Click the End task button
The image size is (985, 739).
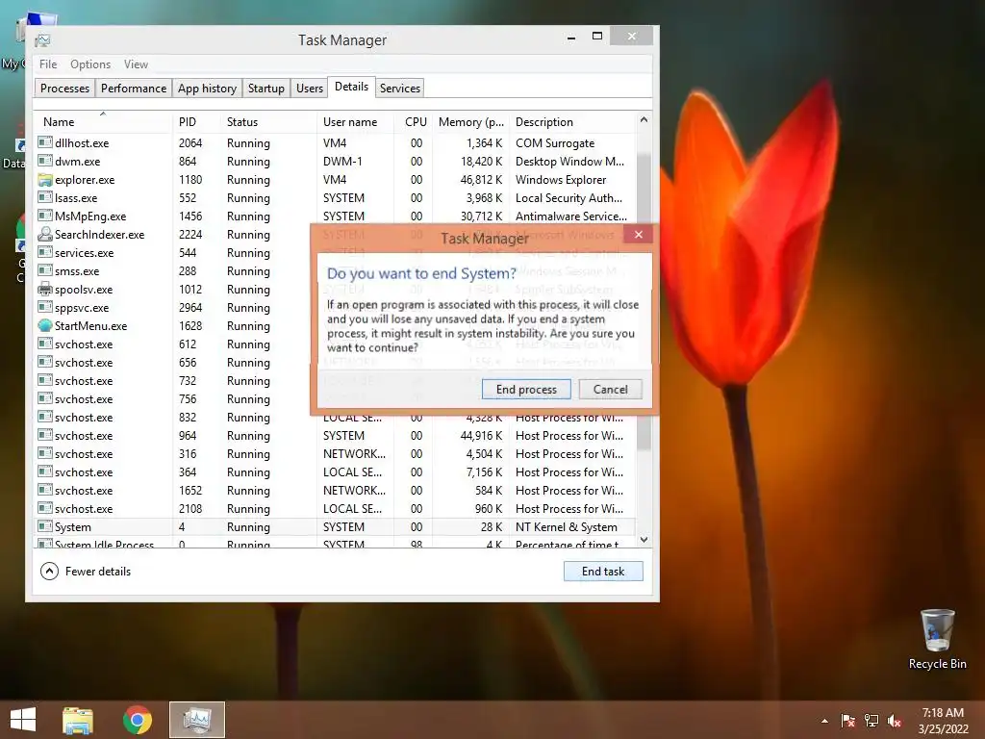coord(603,572)
